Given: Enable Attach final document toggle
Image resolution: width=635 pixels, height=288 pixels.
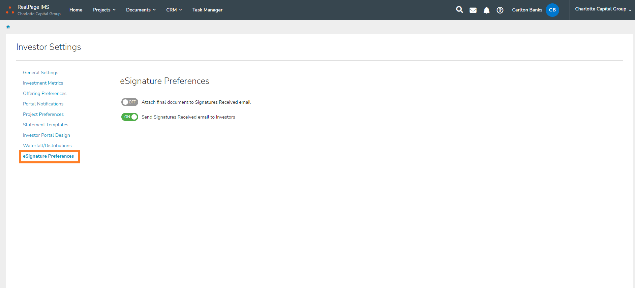Looking at the screenshot, I should (x=129, y=102).
